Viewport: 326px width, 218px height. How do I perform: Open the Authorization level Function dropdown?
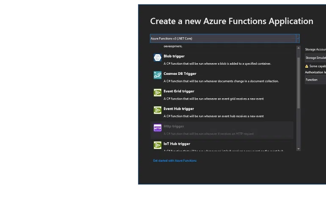point(315,80)
